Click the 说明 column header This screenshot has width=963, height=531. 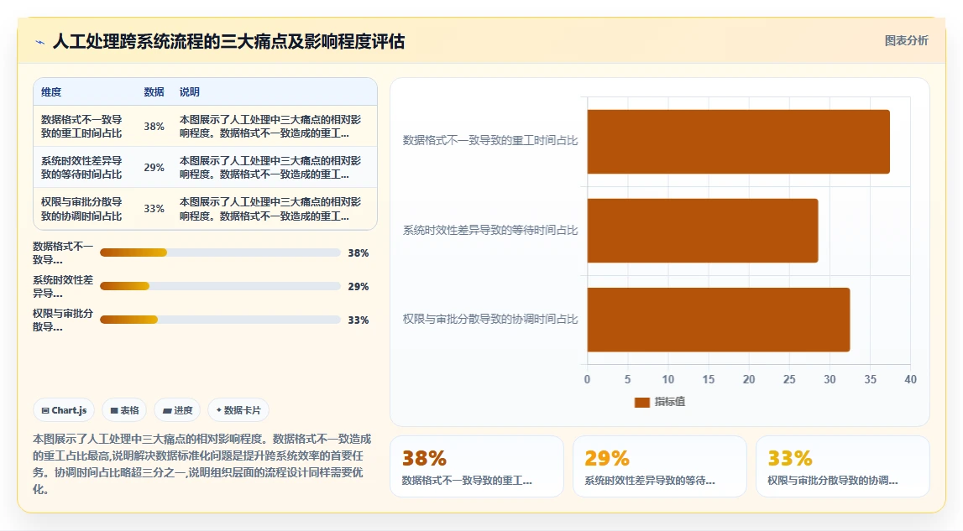189,92
